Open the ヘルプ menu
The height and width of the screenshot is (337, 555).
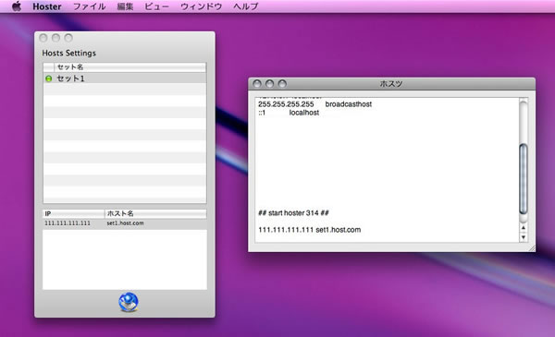pyautogui.click(x=246, y=6)
